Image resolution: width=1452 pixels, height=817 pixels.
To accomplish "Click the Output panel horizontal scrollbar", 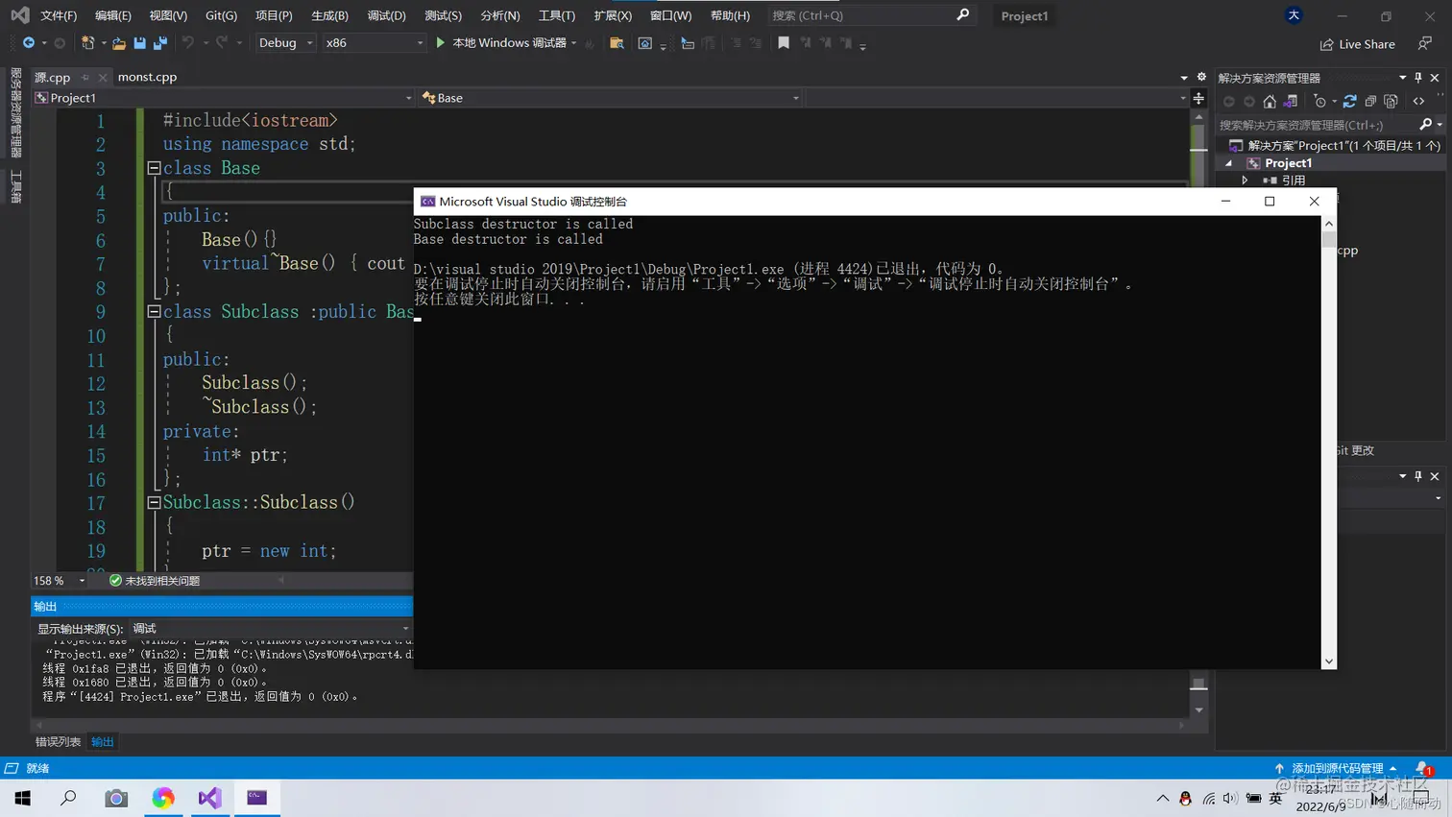I will pyautogui.click(x=610, y=725).
